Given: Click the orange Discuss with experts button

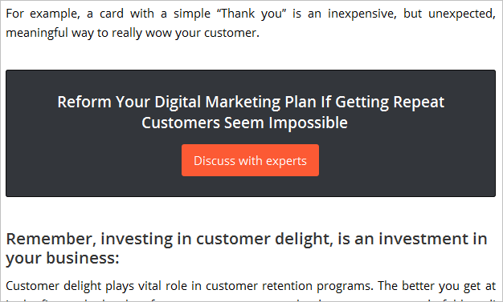Looking at the screenshot, I should 250,160.
